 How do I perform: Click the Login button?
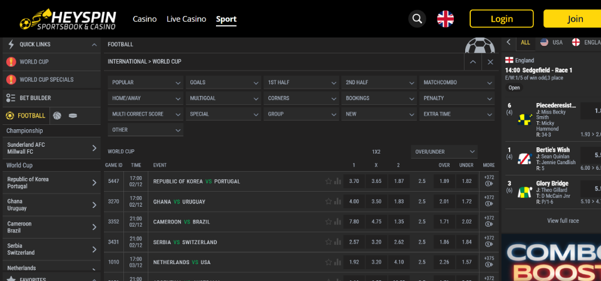coord(501,19)
